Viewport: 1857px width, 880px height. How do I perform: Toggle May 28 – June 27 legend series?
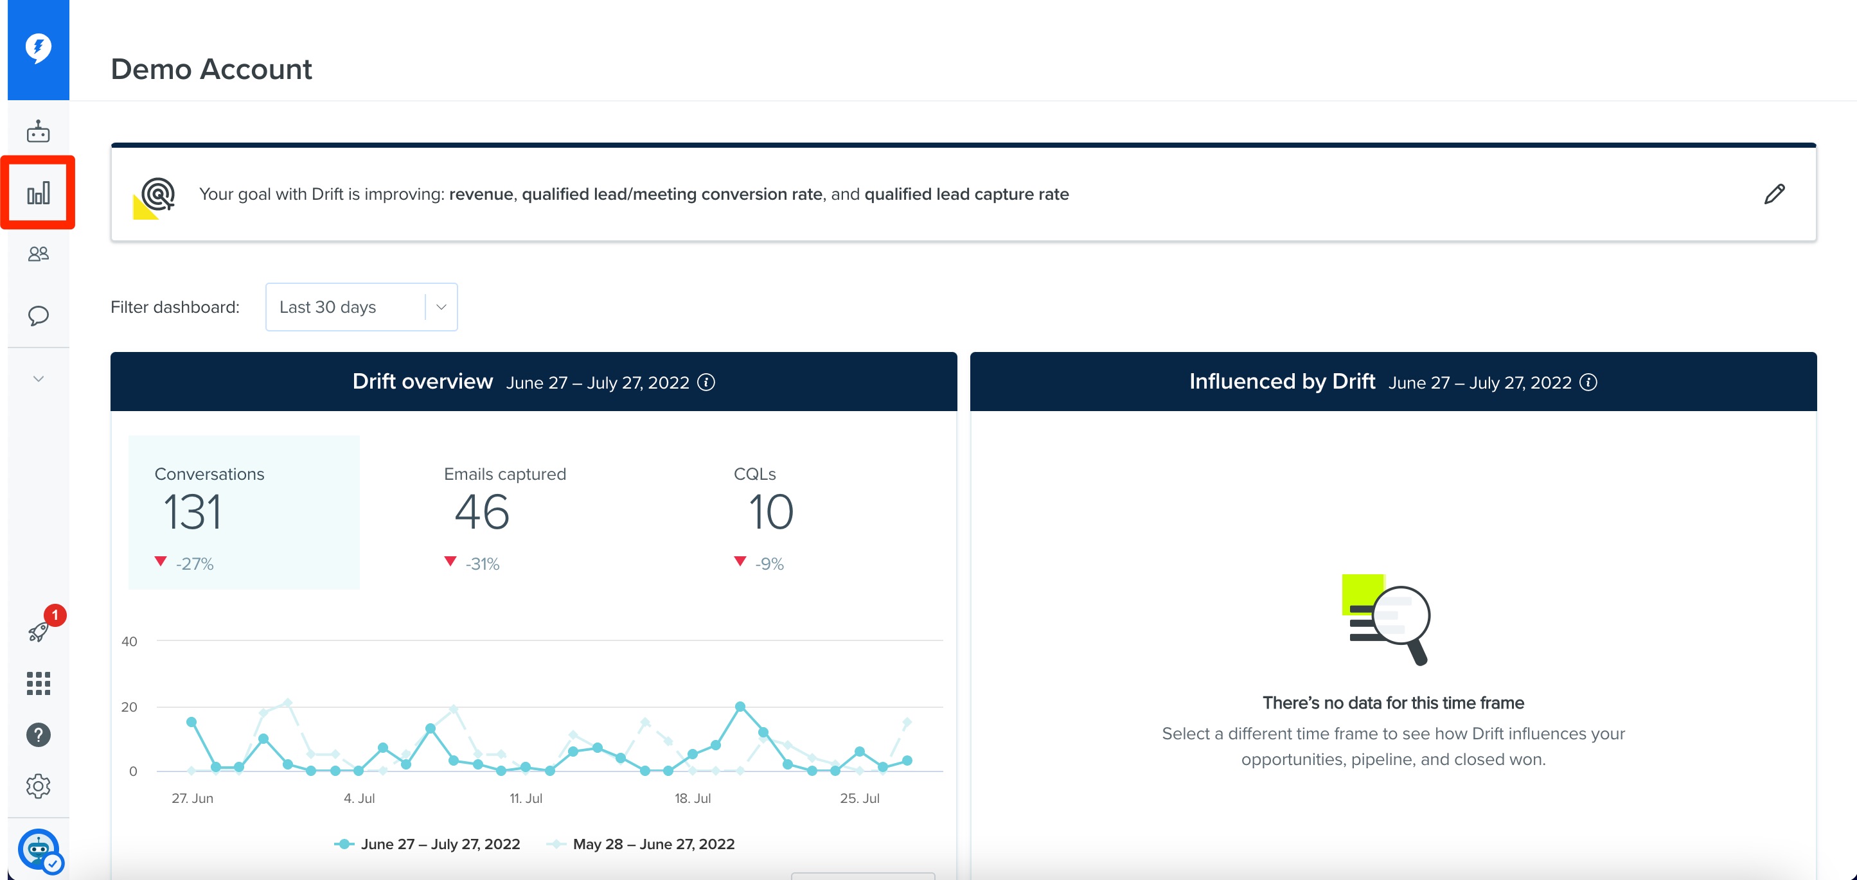click(640, 844)
